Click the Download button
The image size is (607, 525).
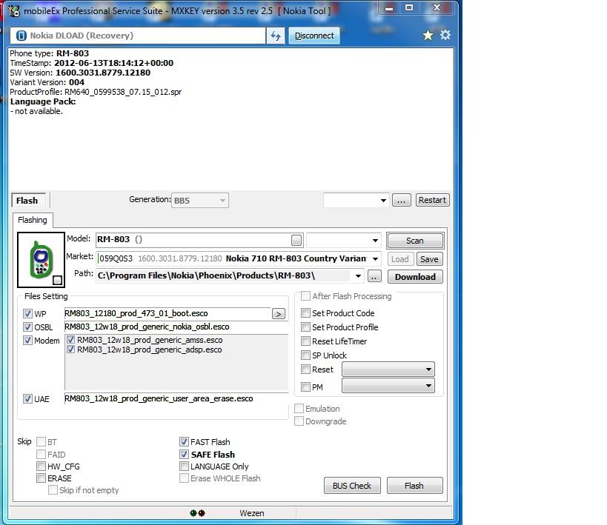click(x=415, y=277)
